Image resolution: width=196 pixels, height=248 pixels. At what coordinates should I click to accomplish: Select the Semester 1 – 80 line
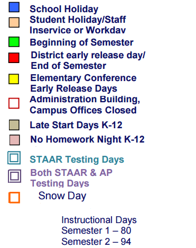tap(96, 231)
